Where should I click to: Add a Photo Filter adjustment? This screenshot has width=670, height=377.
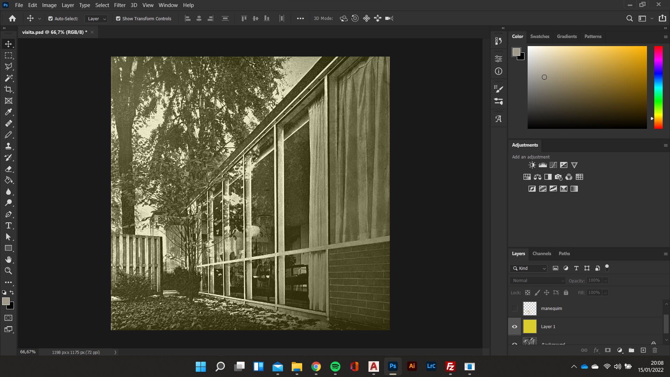pos(558,177)
